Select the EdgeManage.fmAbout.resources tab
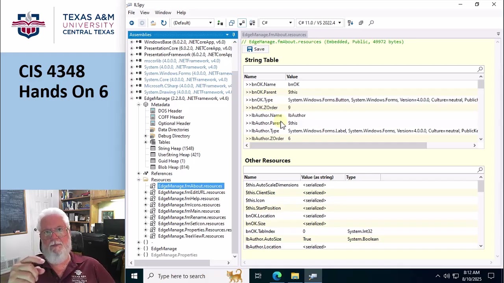 pyautogui.click(x=274, y=35)
